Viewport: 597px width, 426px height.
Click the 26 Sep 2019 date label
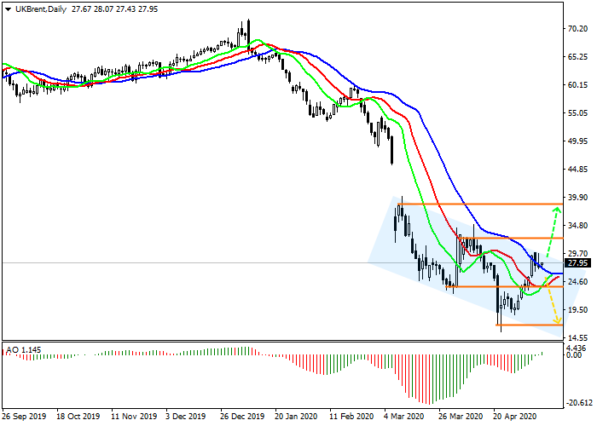[x=24, y=417]
